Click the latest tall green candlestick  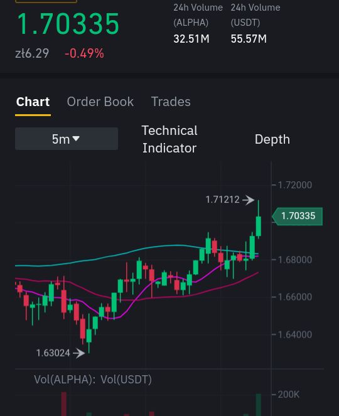click(258, 226)
